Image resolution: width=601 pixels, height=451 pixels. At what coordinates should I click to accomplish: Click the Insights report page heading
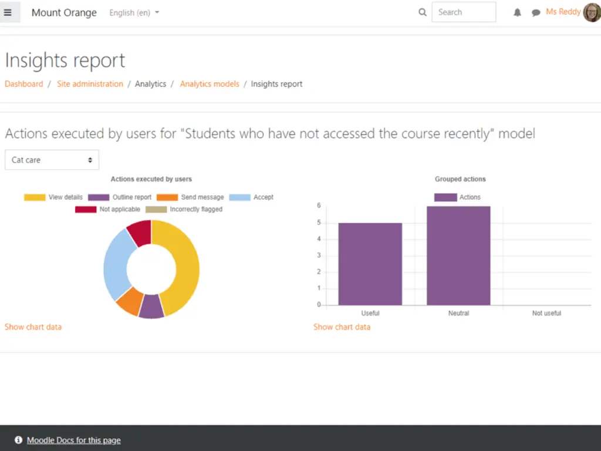pyautogui.click(x=65, y=60)
